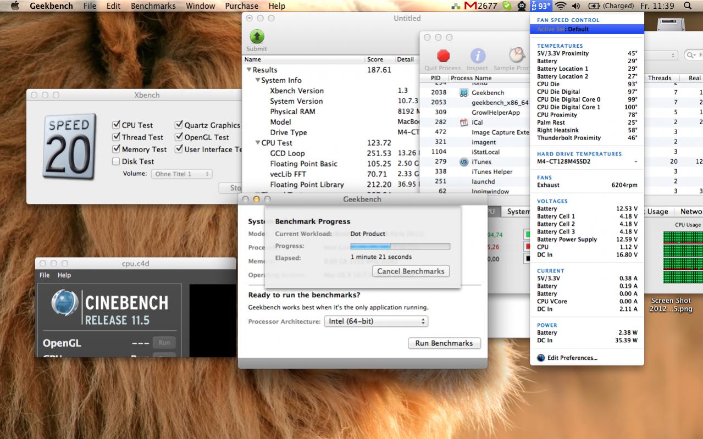
Task: Click the green Submit arrow icon
Action: pyautogui.click(x=257, y=37)
